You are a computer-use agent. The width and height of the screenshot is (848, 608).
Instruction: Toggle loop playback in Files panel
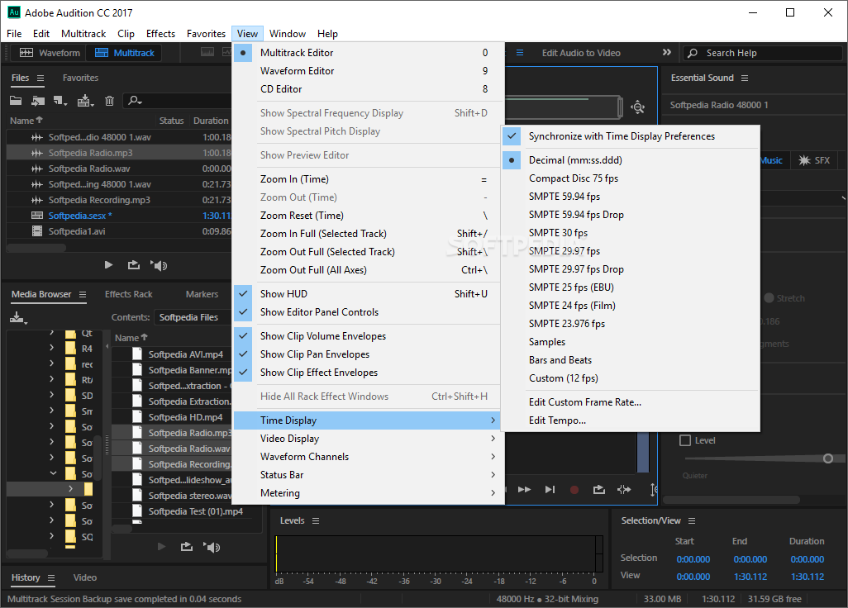coord(134,265)
